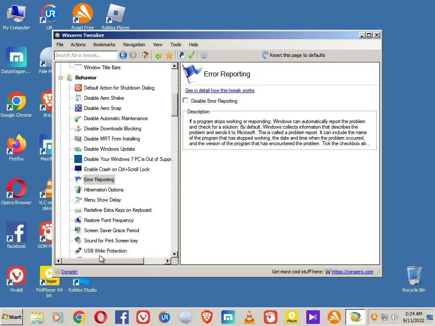
Task: Click the USB Write Protection icon
Action: point(78,250)
